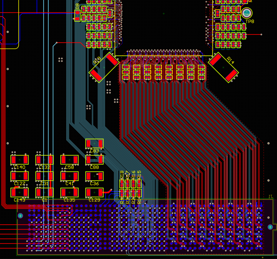The width and height of the screenshot is (277, 259).
Task: Select the C88 capacitor footprint
Action: 94,160
